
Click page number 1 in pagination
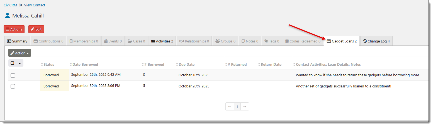coord(237,107)
